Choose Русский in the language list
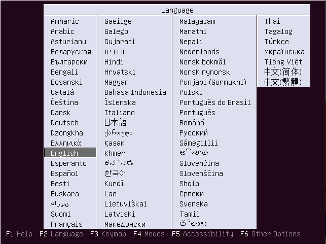 point(194,133)
